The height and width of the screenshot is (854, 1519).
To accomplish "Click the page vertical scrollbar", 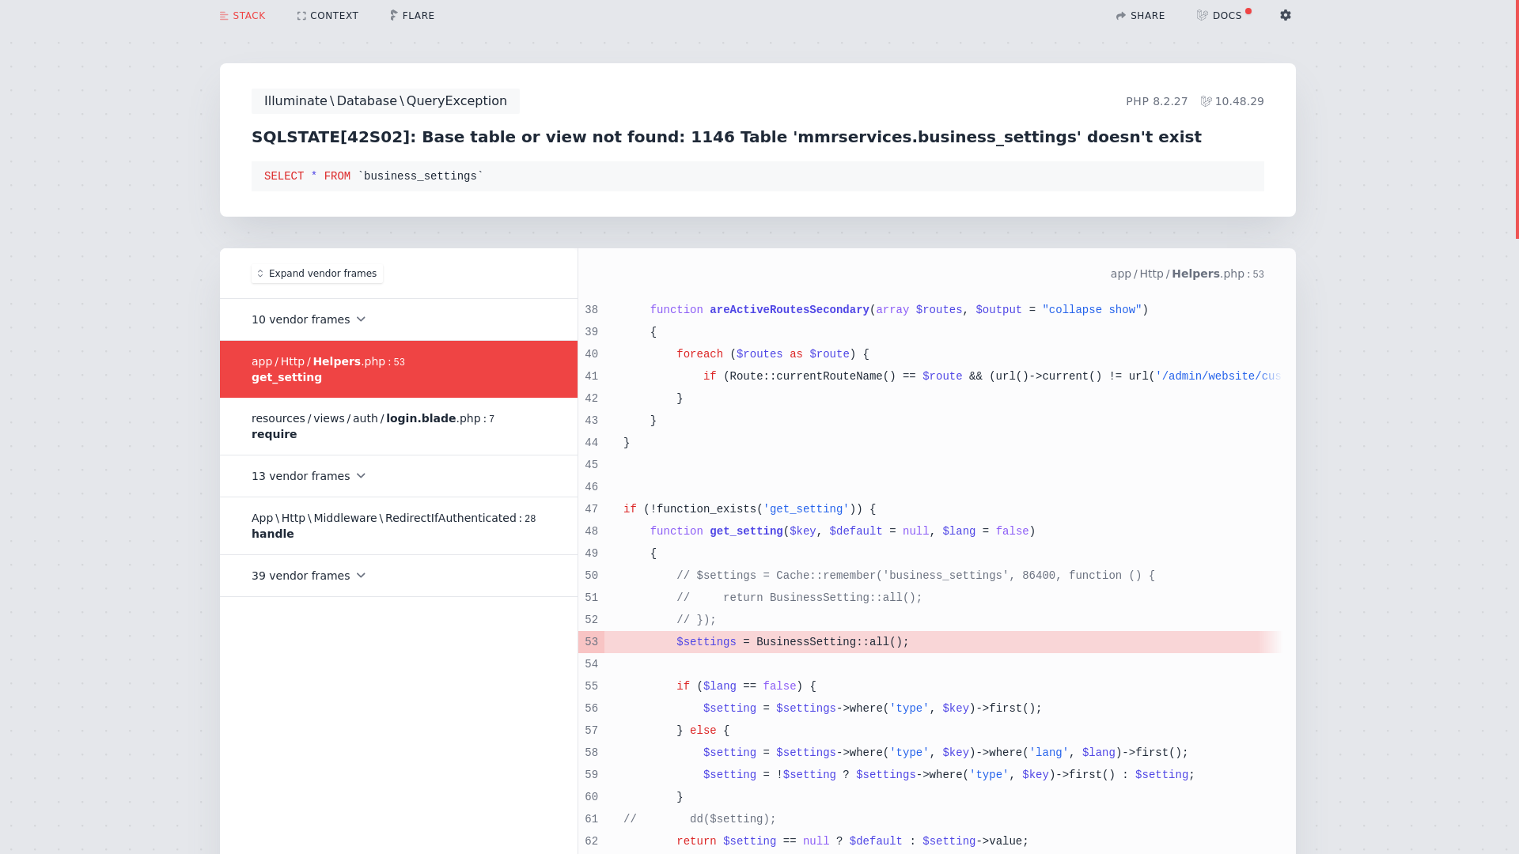I will pos(1517,119).
